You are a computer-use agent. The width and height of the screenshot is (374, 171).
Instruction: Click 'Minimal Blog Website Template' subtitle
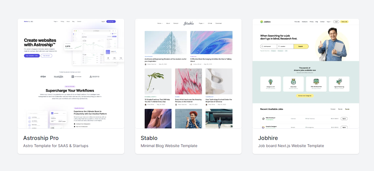pyautogui.click(x=169, y=146)
